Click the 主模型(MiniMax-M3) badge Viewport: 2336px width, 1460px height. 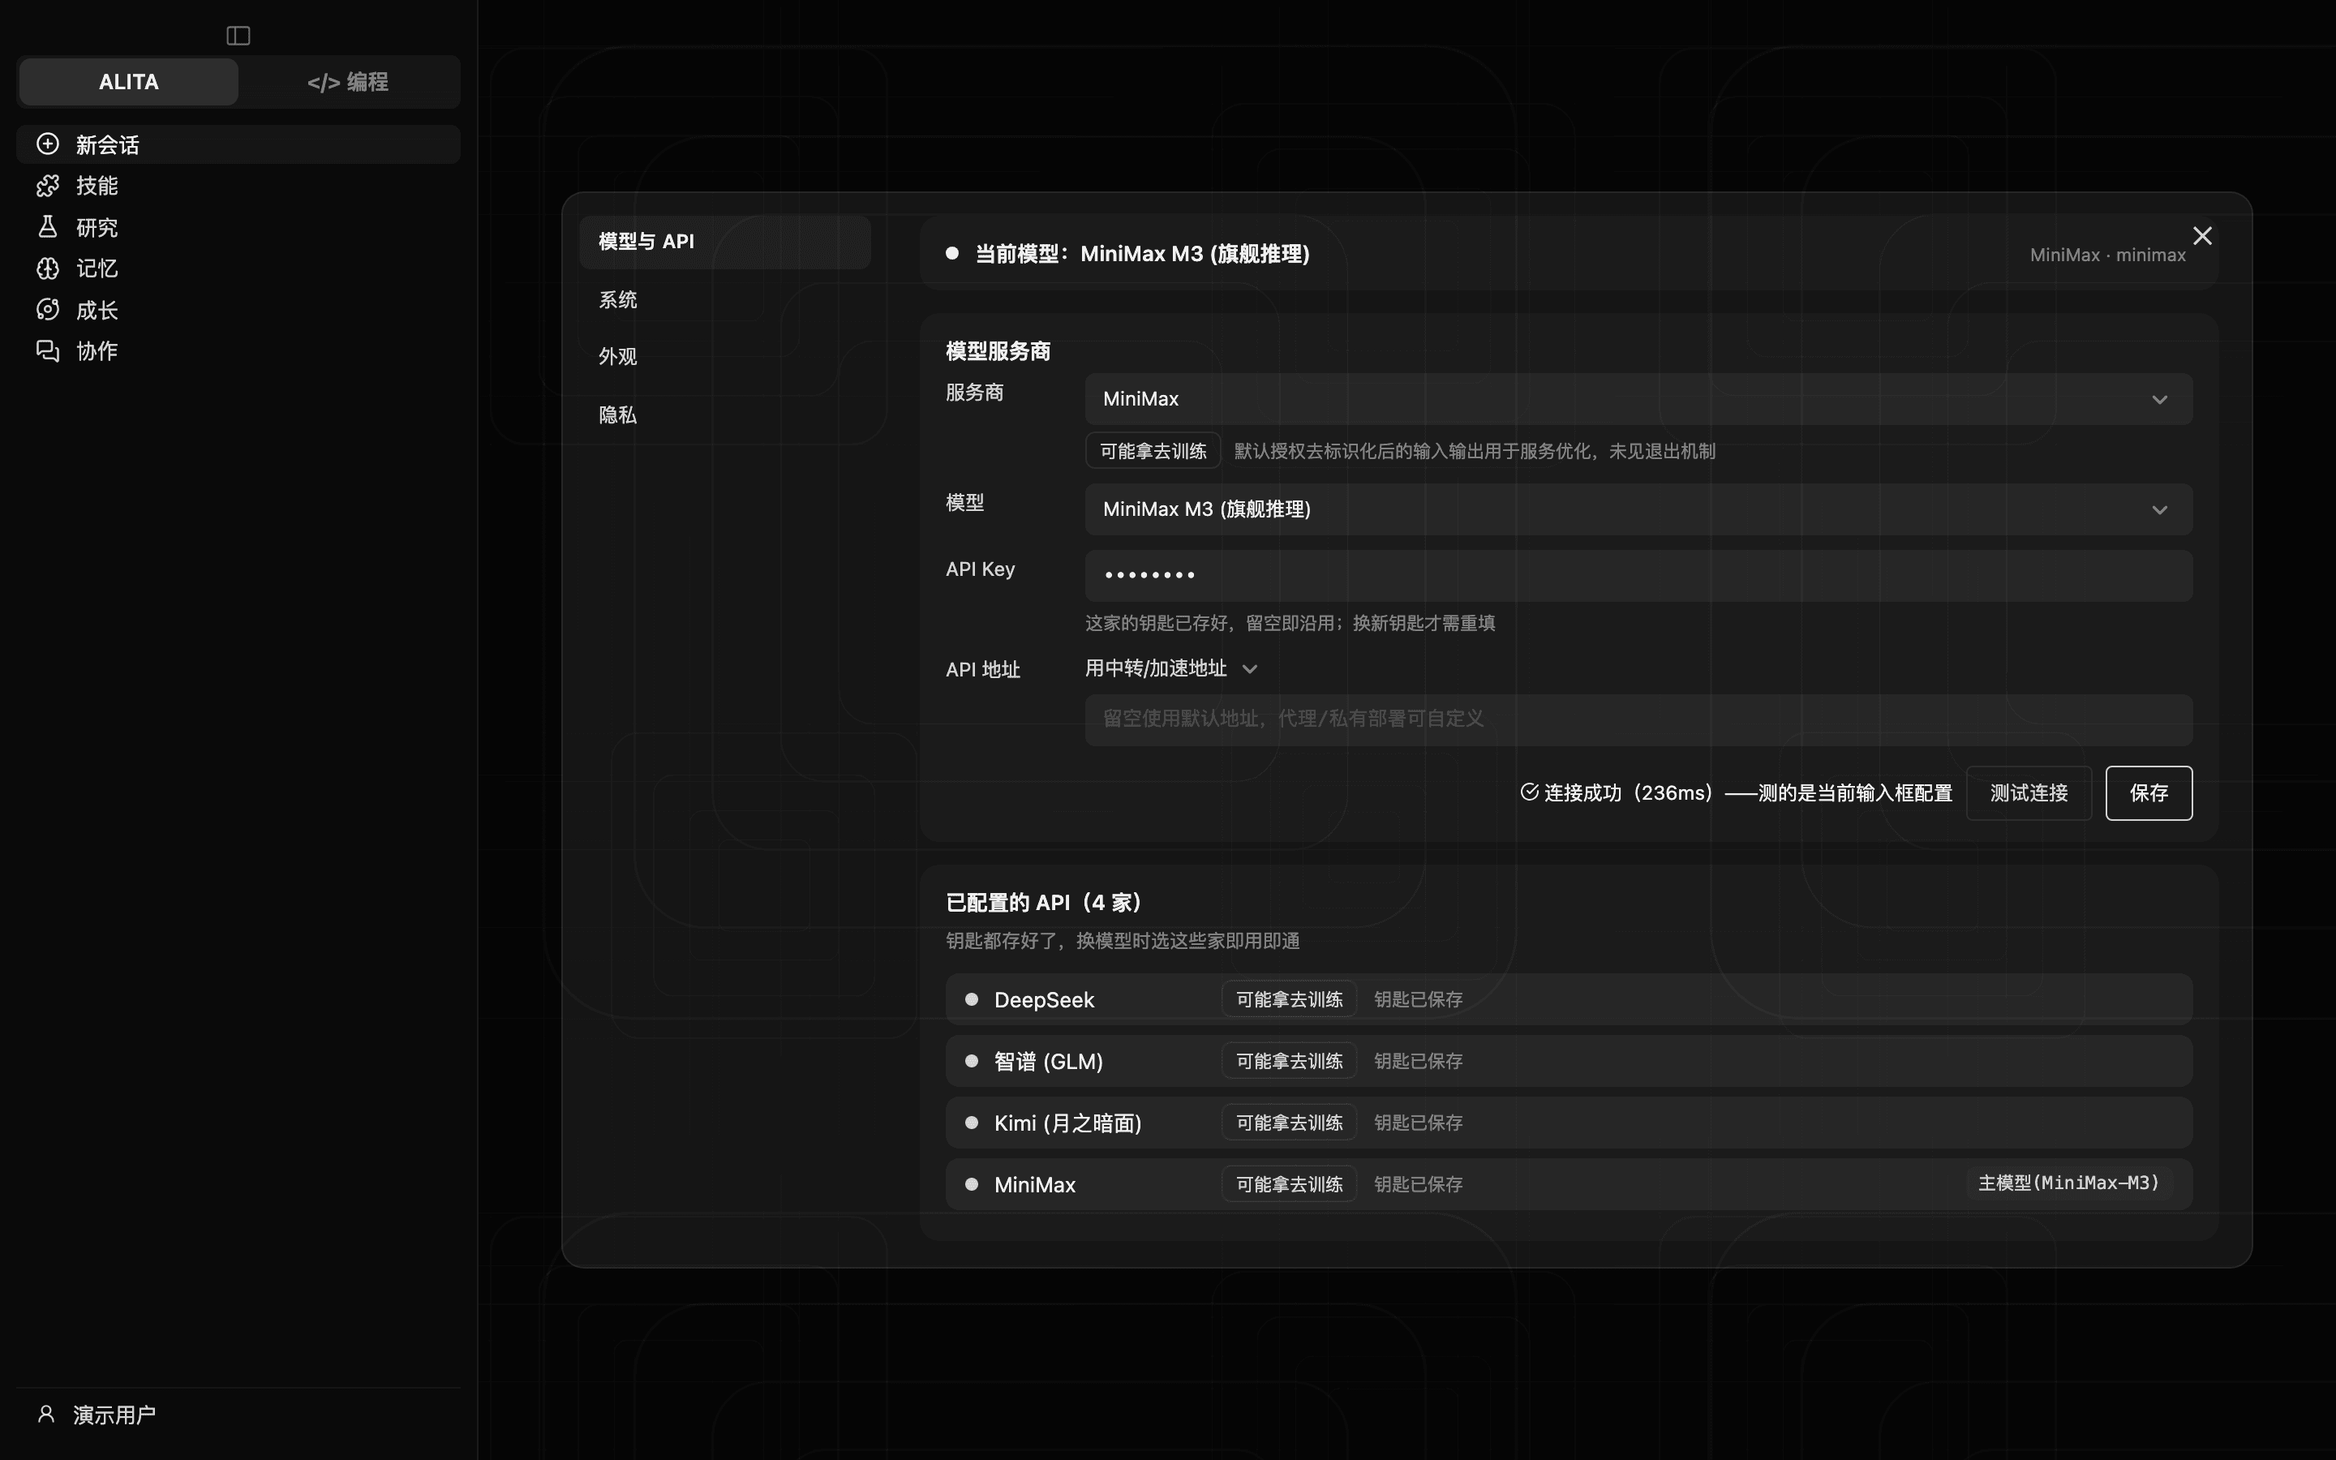point(2068,1183)
